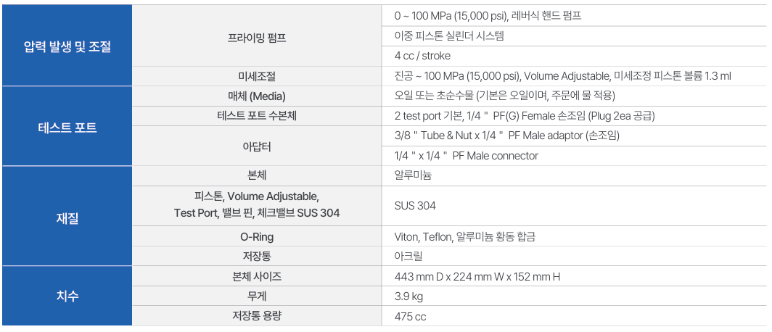Click the 테스트 포트 수본체 label

(257, 116)
